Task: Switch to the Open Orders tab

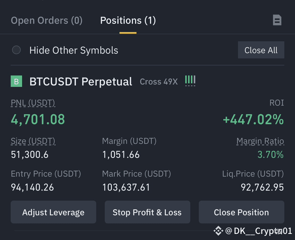Action: 46,20
